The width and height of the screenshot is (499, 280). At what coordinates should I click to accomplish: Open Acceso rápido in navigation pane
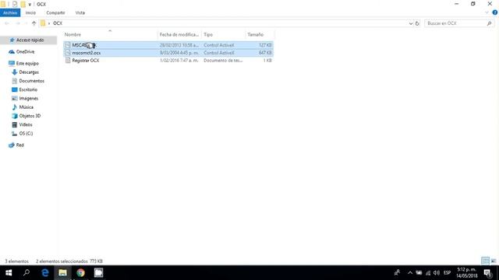[x=30, y=40]
